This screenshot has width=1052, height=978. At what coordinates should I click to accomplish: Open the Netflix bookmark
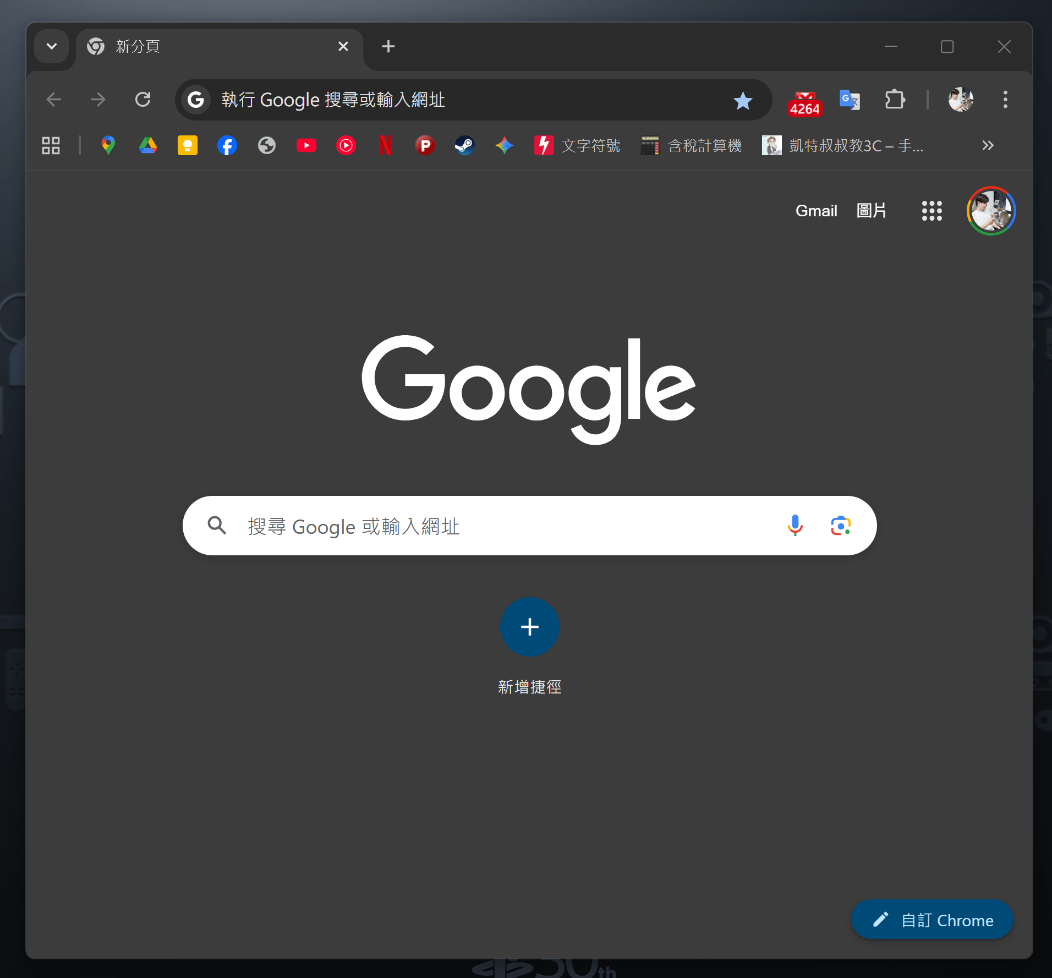click(386, 146)
